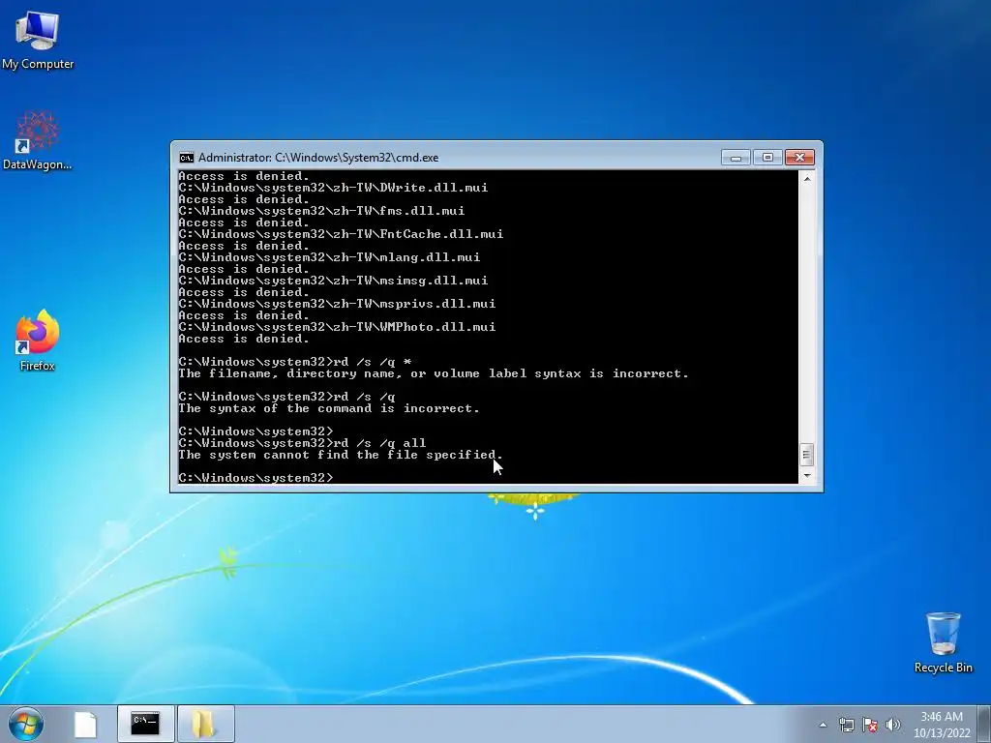Click the msprivs.dll.mui path line

coord(337,304)
